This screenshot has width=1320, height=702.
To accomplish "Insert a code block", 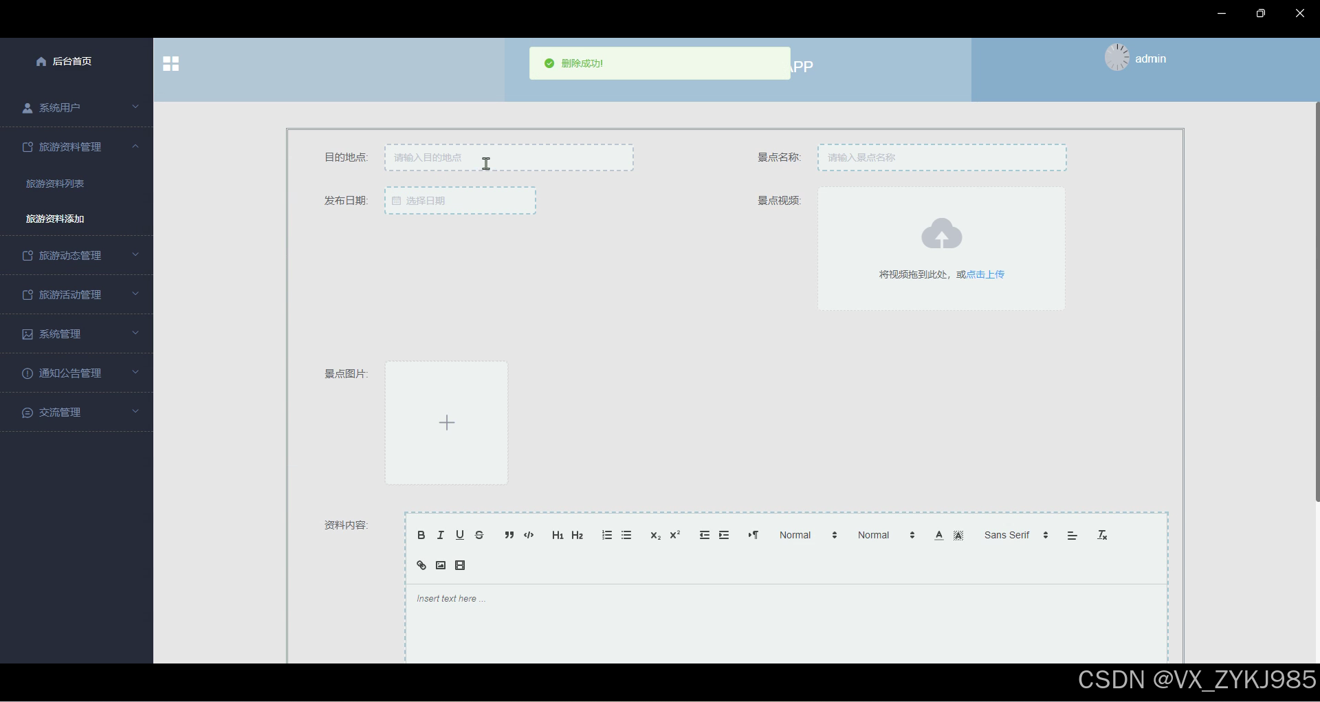I will 529,535.
